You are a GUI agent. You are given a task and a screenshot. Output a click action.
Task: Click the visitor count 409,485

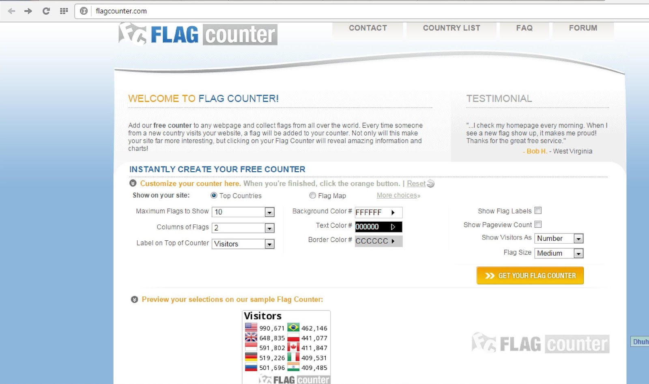click(314, 368)
